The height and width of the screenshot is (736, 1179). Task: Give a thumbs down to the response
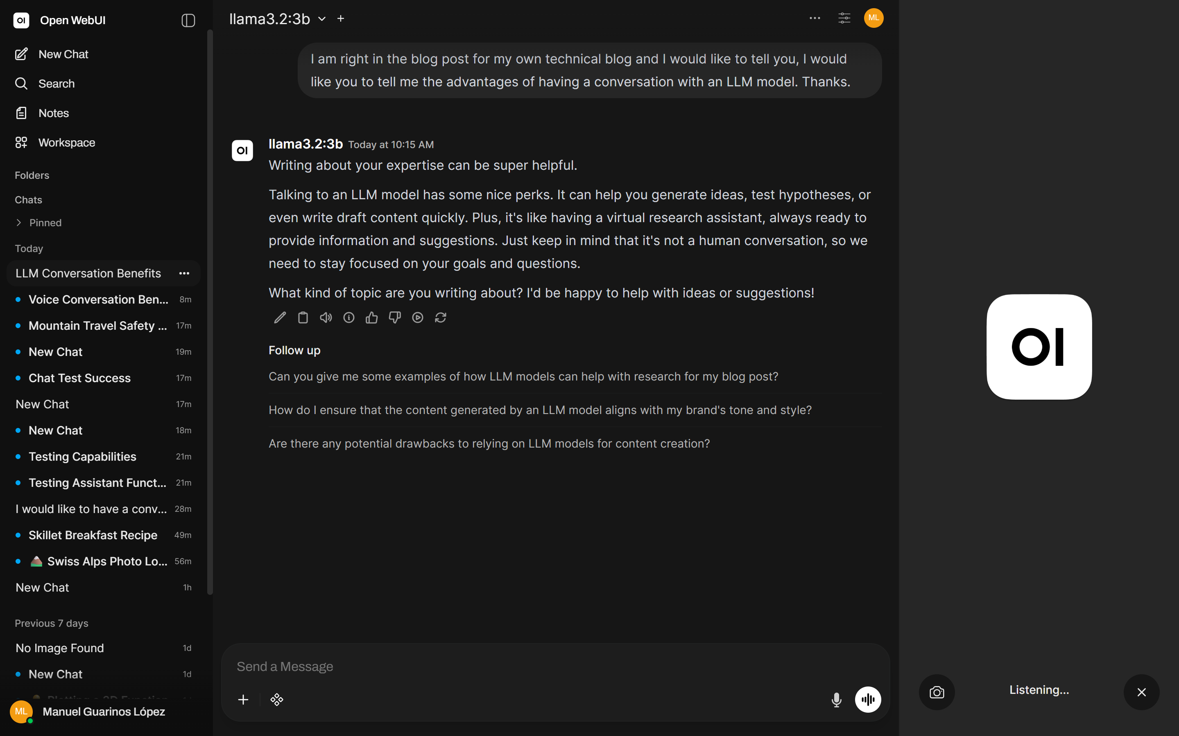point(395,317)
